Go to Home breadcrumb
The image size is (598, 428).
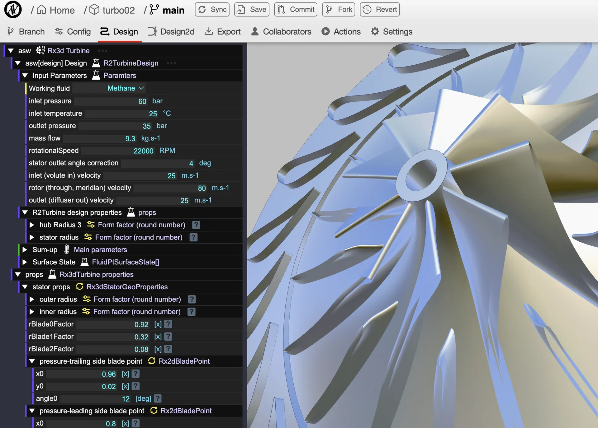[x=56, y=10]
